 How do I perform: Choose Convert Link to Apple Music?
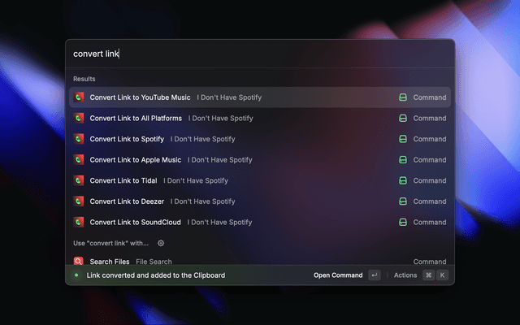[x=135, y=160]
